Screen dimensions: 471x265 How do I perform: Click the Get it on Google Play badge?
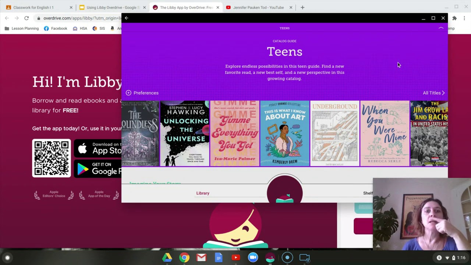pyautogui.click(x=98, y=169)
